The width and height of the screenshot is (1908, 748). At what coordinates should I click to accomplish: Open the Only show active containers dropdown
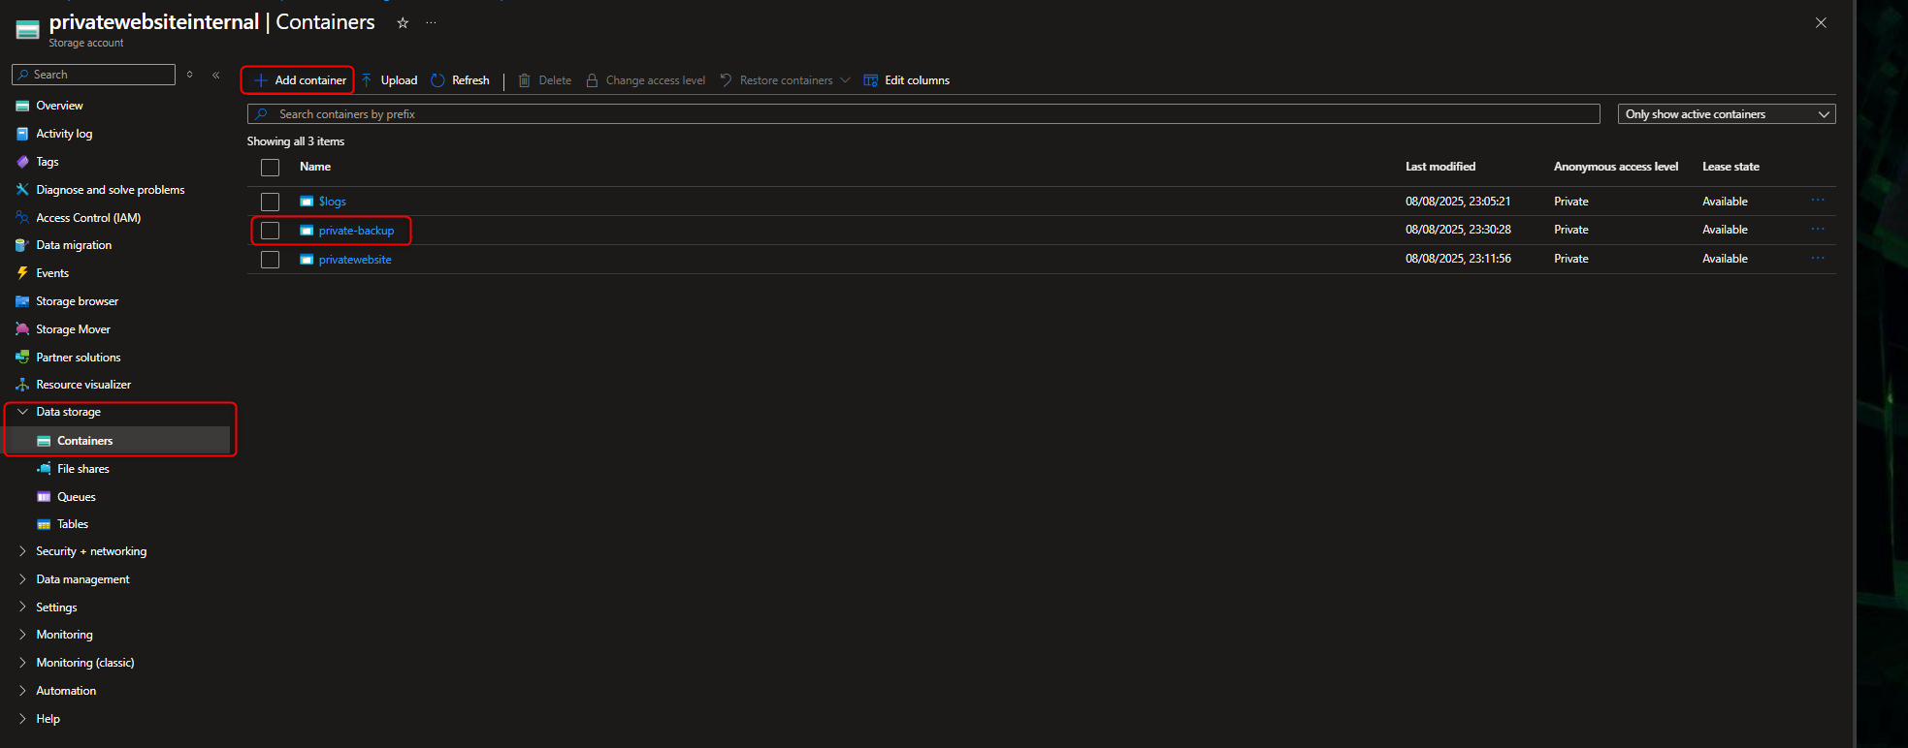(1727, 114)
